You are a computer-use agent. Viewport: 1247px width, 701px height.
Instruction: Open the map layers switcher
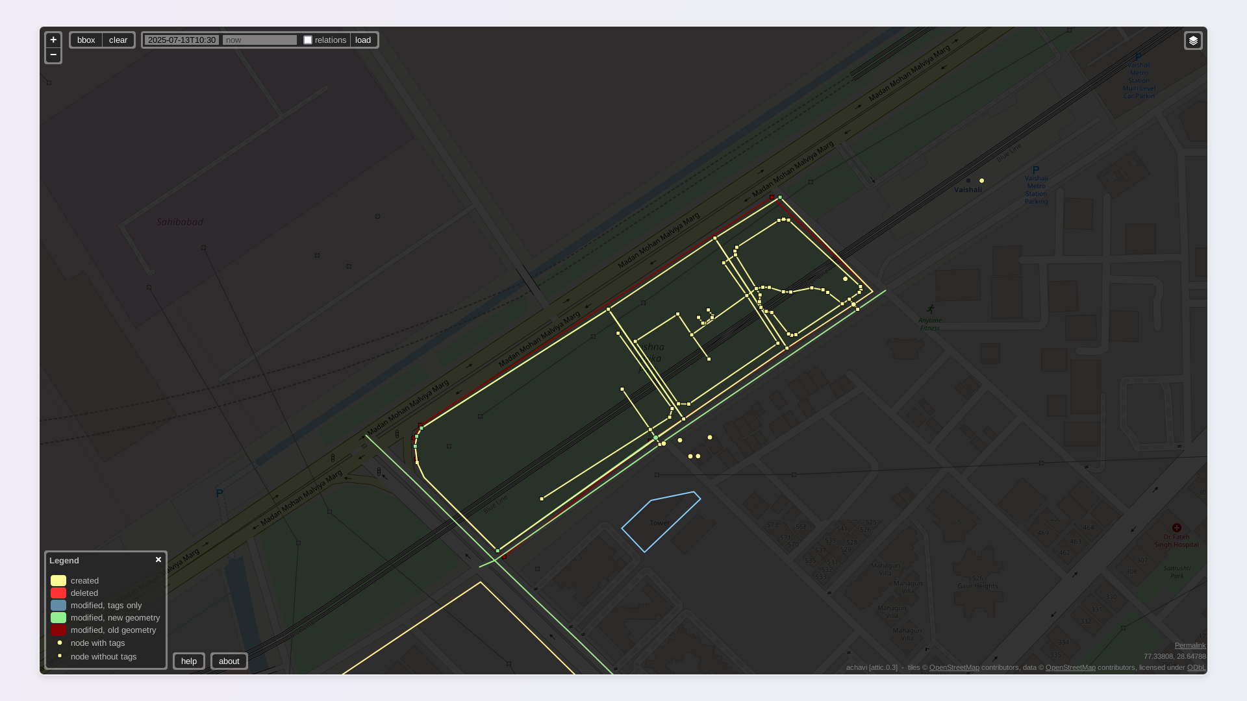click(1193, 41)
